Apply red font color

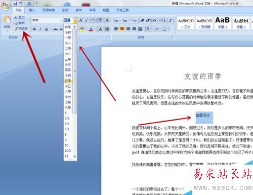91,29
